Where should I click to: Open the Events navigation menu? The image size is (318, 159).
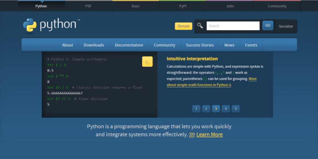[251, 45]
